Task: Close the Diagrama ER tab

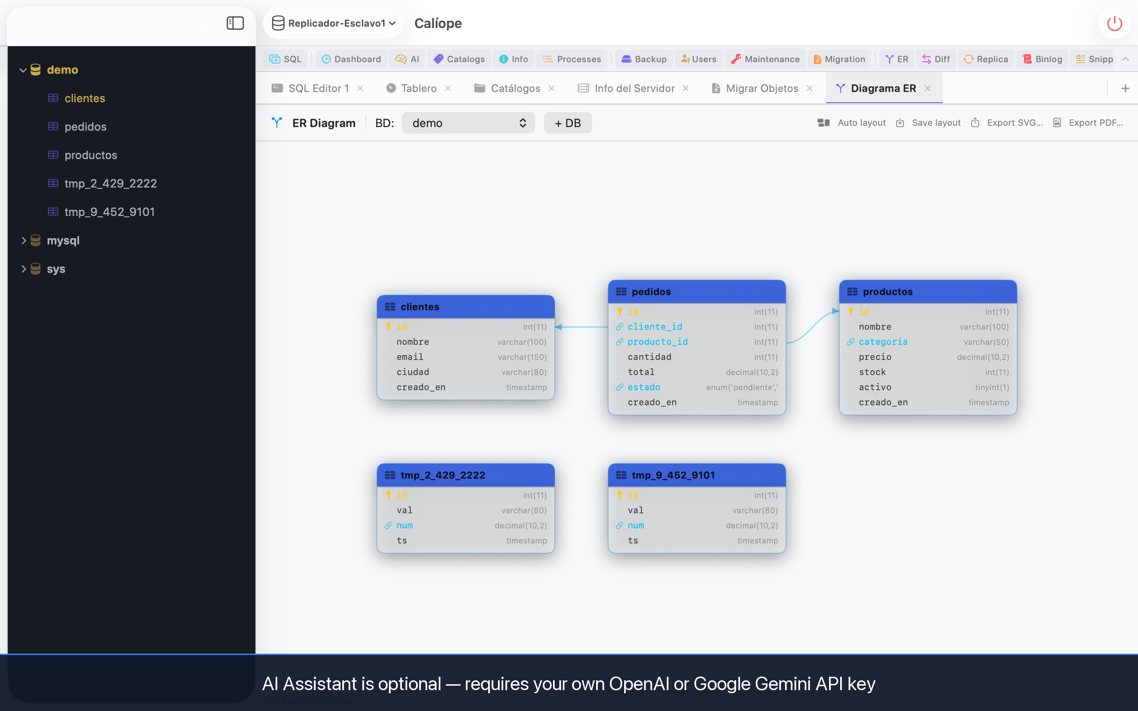Action: click(x=927, y=88)
